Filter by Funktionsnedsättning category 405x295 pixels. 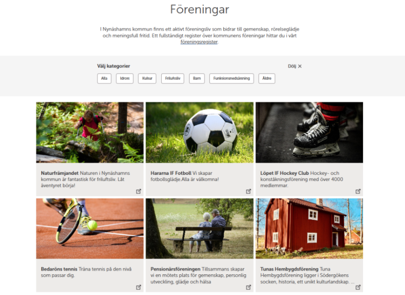[232, 79]
